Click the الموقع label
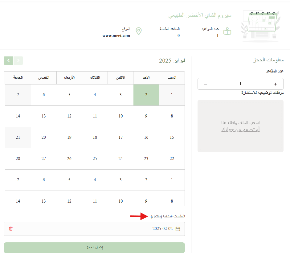The height and width of the screenshot is (255, 290). [126, 29]
